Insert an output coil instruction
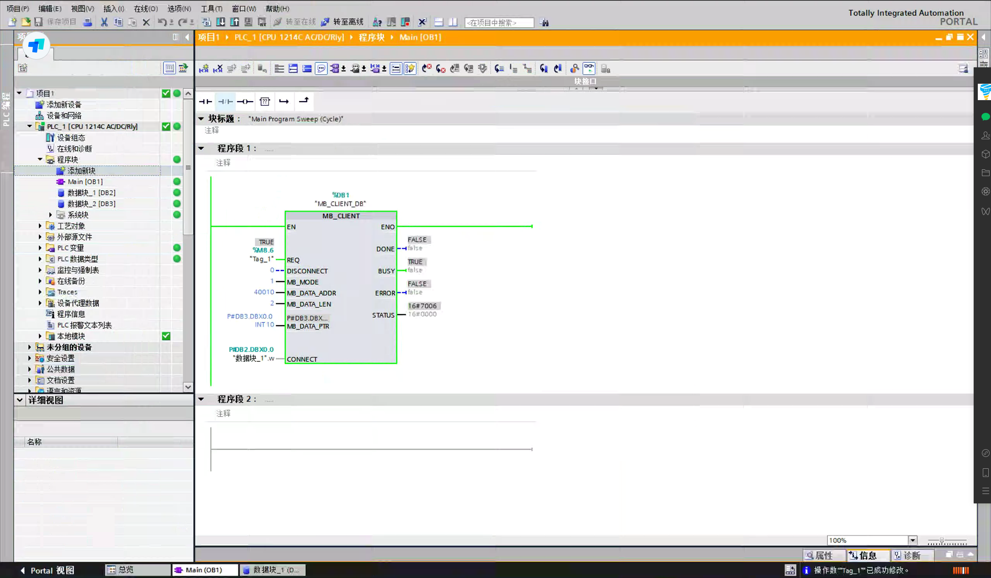Screen dimensions: 991x578 pos(245,101)
